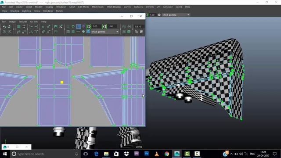281x158 pixels.
Task: Rotate selected UVs clockwise in UV editor
Action: 9,32
